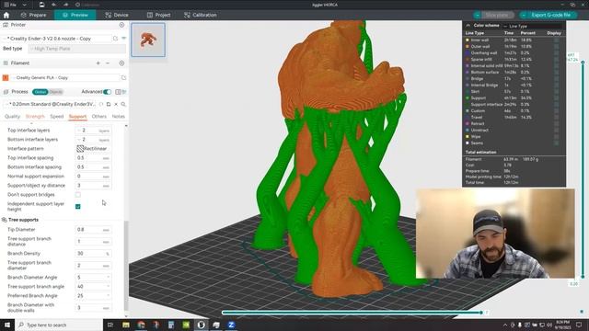Click the save project icon in title bar

(41, 5)
